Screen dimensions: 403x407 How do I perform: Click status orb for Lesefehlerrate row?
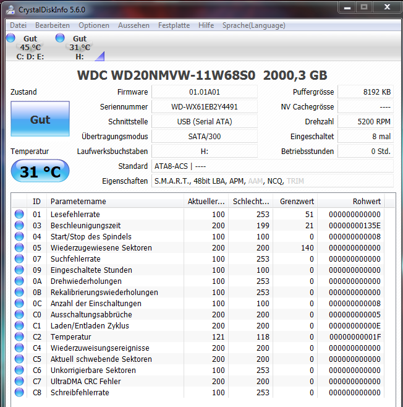pyautogui.click(x=19, y=214)
